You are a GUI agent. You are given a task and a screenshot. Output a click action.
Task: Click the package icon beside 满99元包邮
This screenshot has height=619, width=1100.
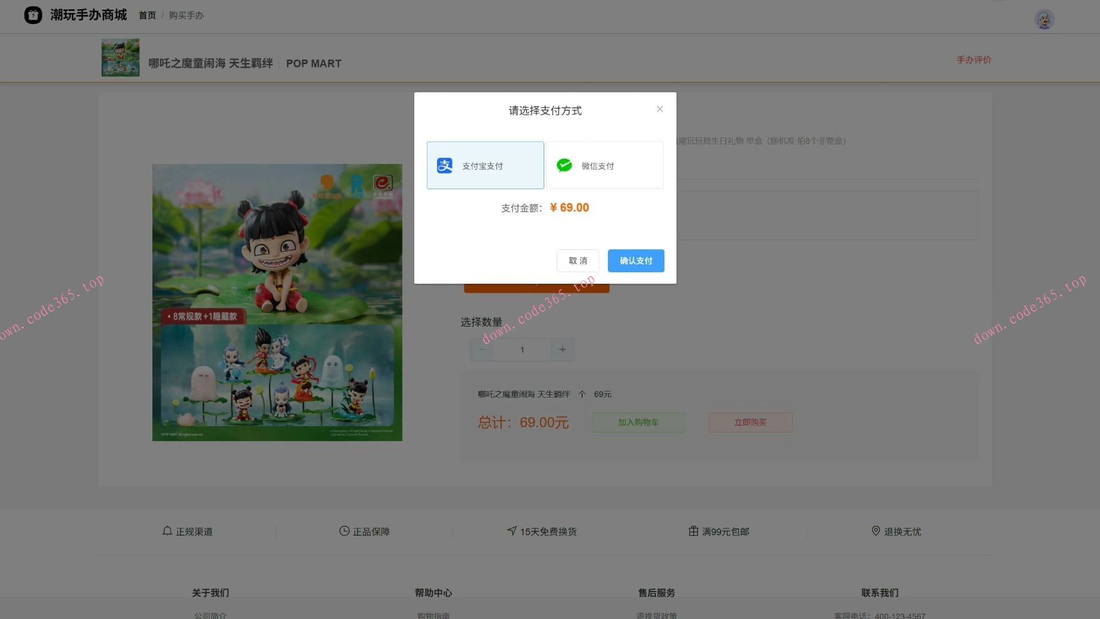click(693, 531)
